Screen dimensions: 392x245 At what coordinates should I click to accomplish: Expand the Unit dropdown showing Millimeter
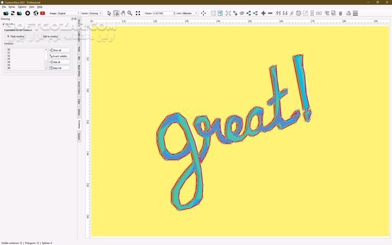coord(190,13)
